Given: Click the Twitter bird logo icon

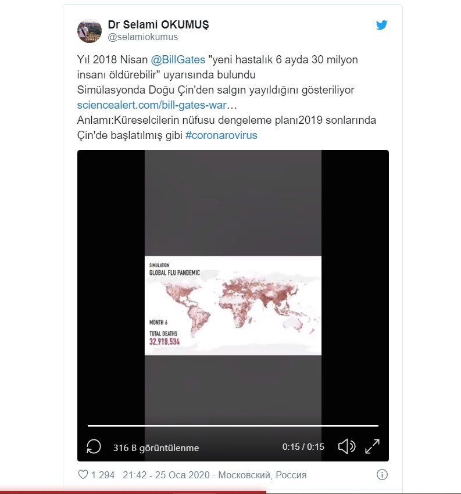Looking at the screenshot, I should tap(381, 25).
